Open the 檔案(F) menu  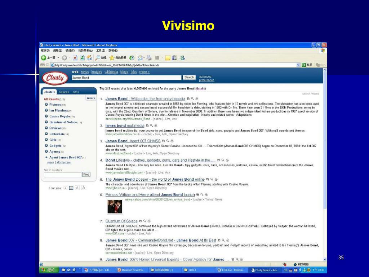45,50
